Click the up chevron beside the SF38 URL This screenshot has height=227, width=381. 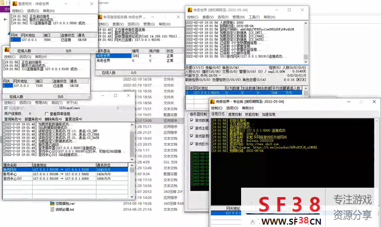pyautogui.click(x=252, y=222)
